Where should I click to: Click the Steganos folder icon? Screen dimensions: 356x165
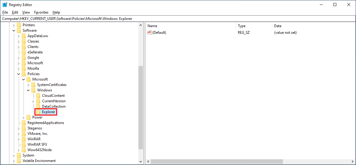(24, 128)
